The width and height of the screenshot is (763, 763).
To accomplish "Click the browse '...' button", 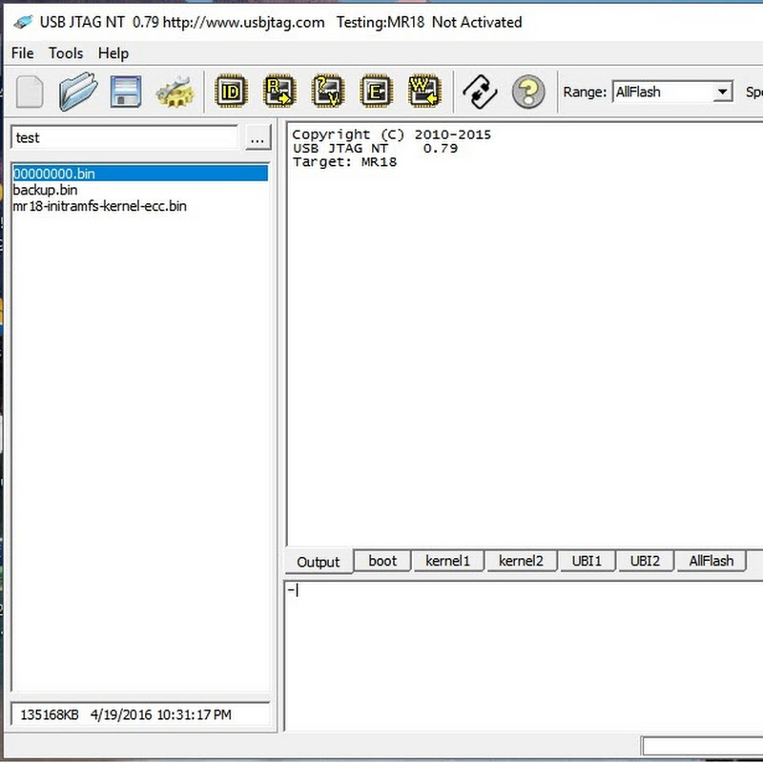I will pos(258,138).
